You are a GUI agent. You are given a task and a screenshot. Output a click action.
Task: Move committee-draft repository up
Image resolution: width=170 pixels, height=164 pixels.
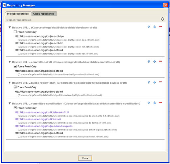tap(149, 61)
